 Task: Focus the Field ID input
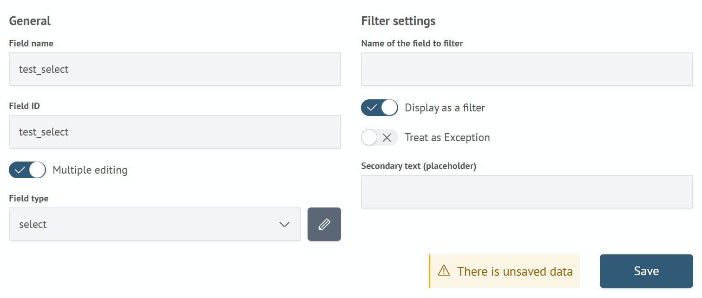coord(175,132)
